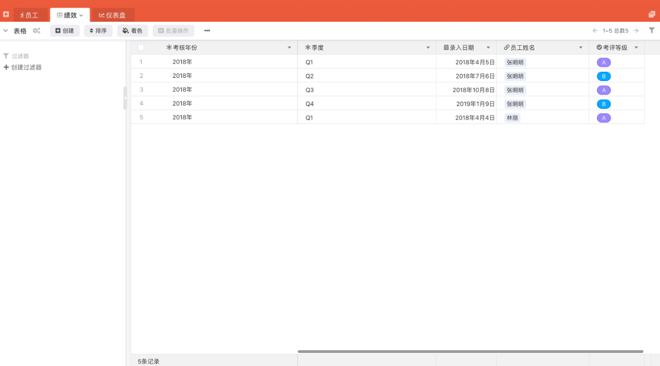The image size is (660, 366).
Task: Click the 2018年4月4日 date cell
Action: click(x=466, y=117)
